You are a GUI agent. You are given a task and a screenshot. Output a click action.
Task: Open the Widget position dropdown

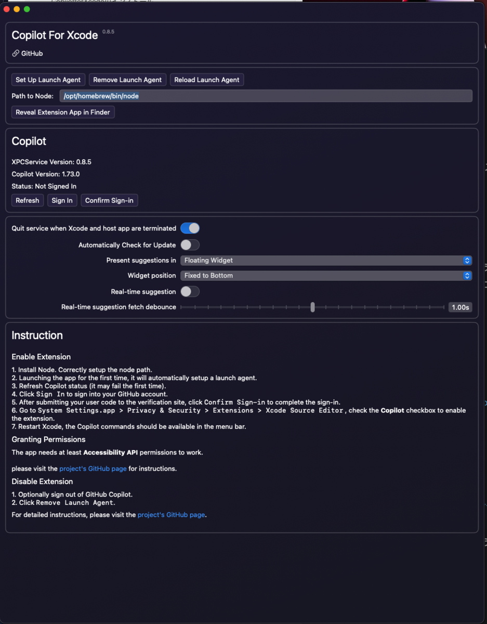tap(326, 275)
